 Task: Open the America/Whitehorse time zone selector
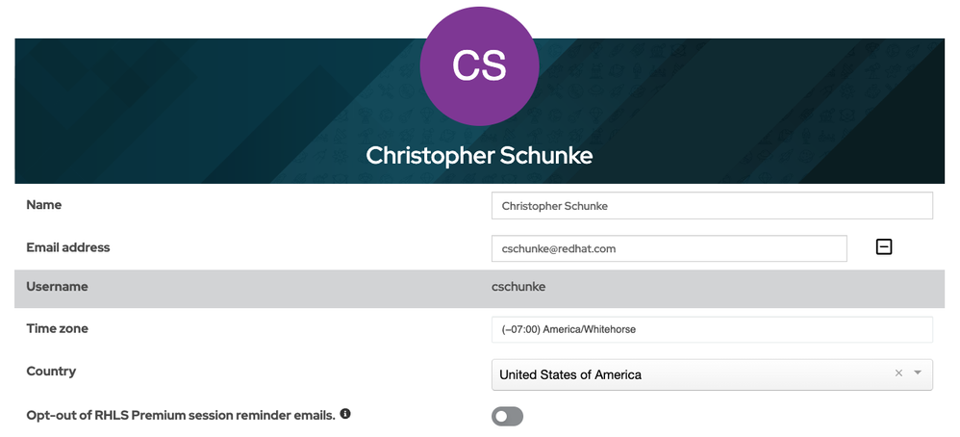point(712,329)
